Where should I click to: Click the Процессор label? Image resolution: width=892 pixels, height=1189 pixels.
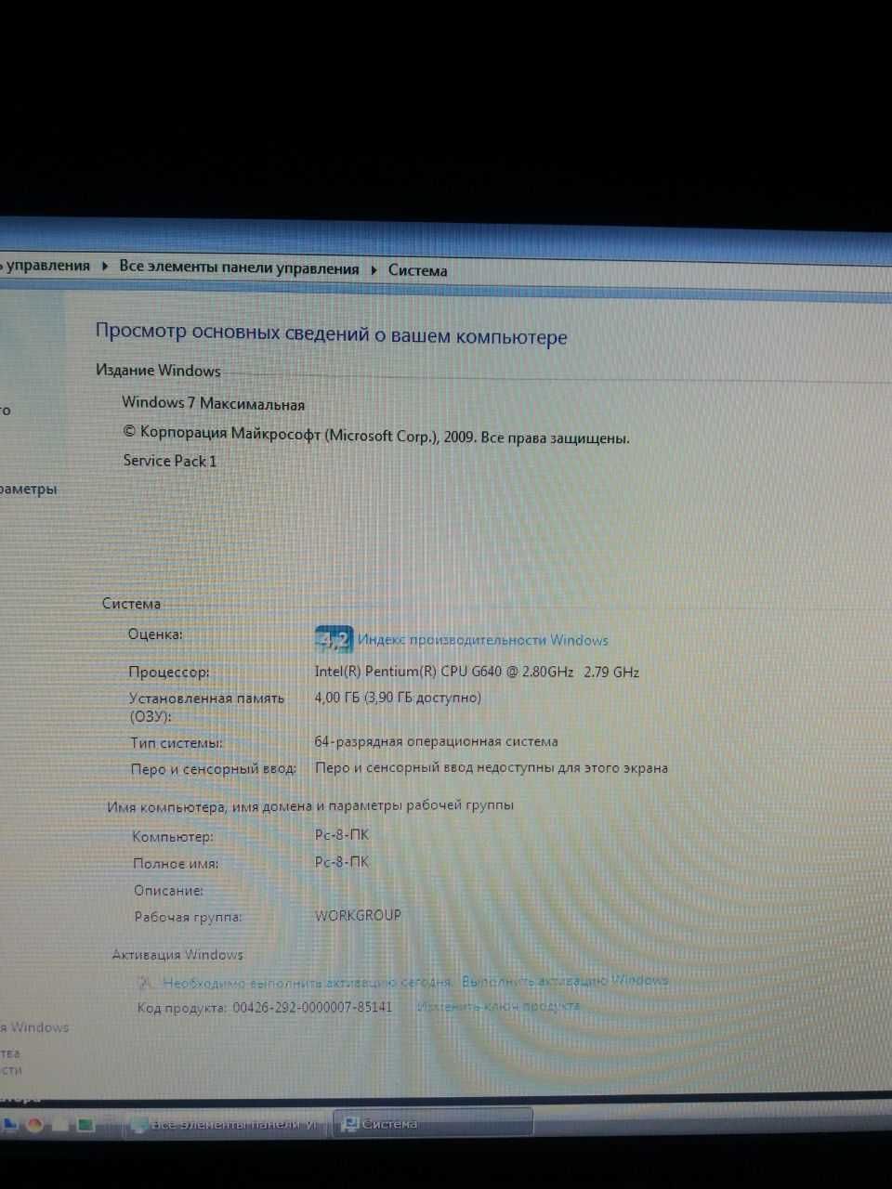point(169,672)
